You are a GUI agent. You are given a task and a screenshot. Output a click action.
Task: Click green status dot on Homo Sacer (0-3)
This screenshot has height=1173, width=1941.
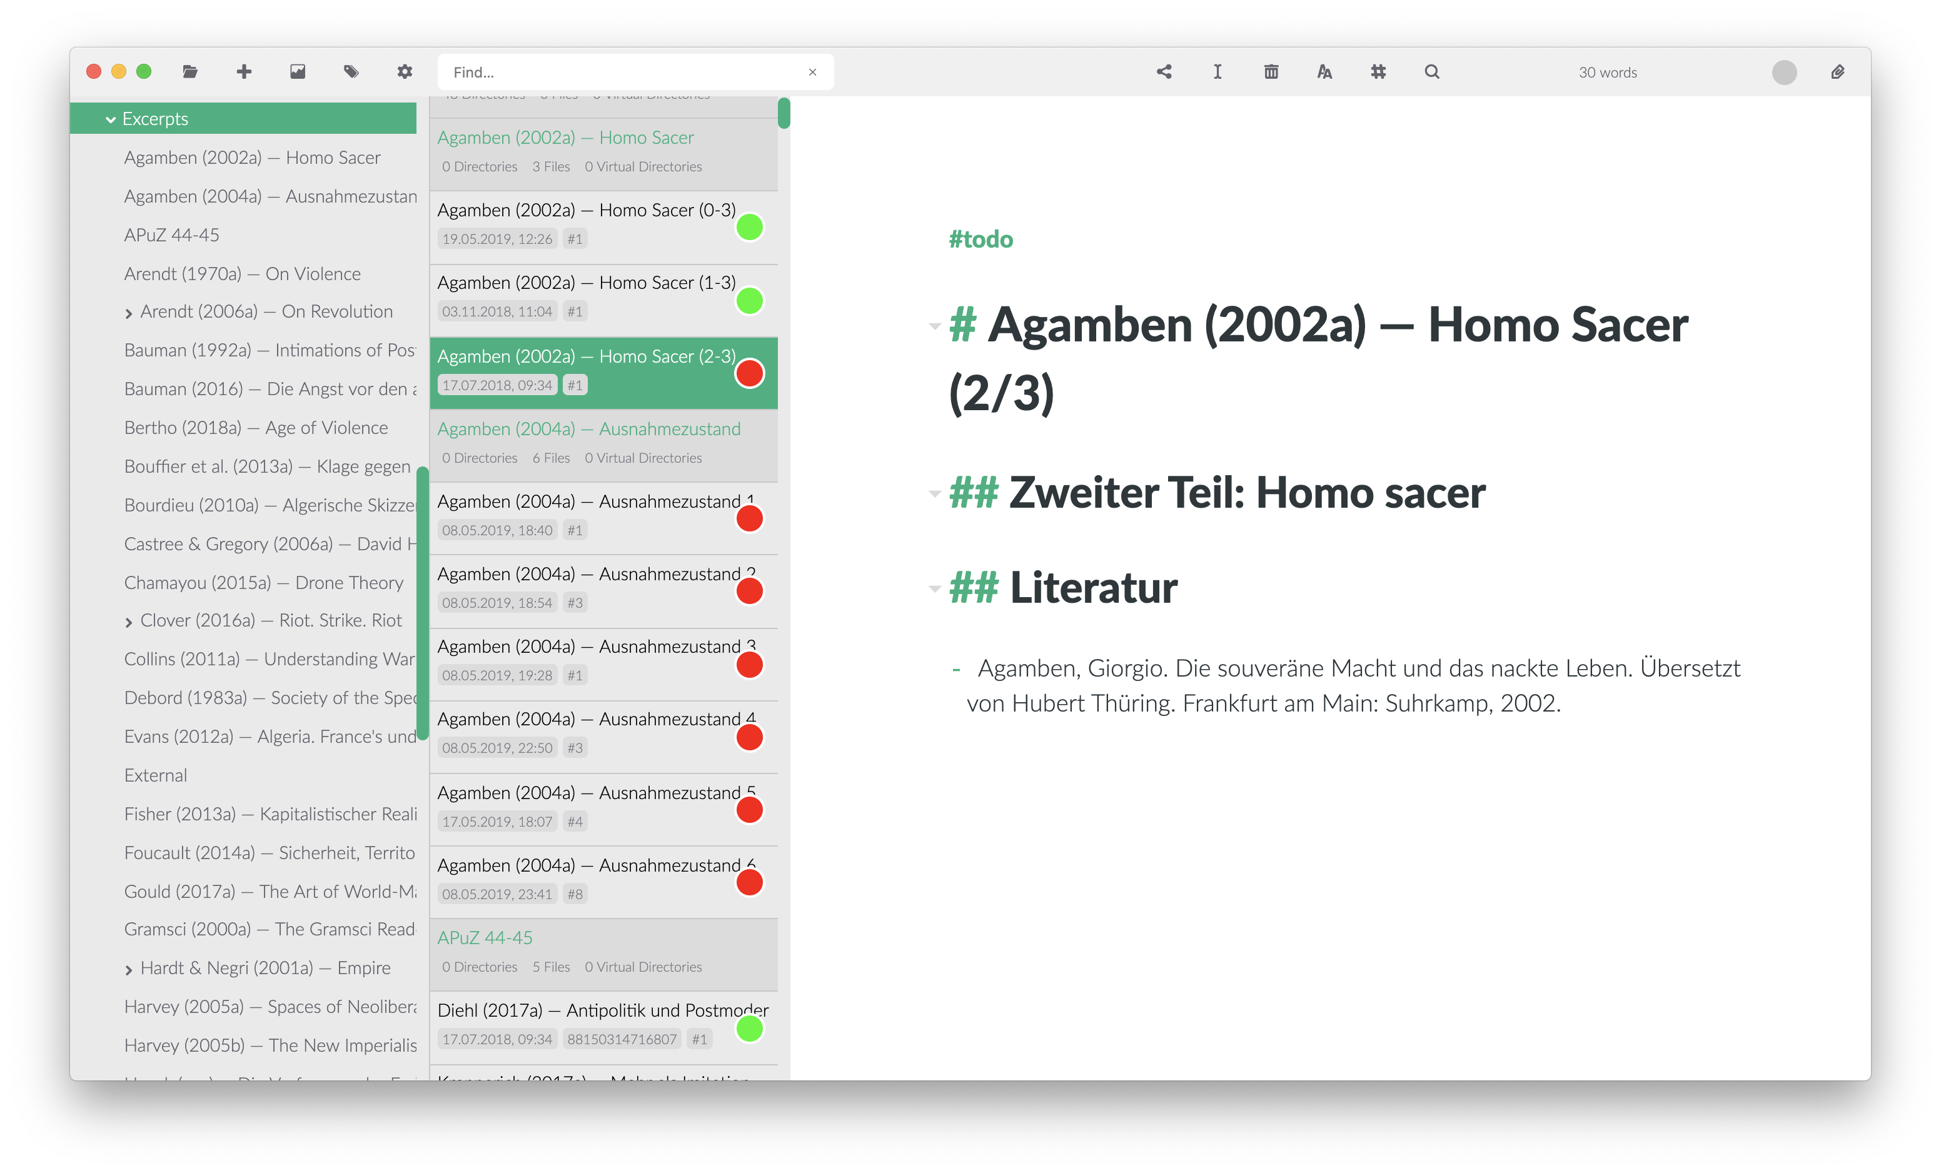749,227
